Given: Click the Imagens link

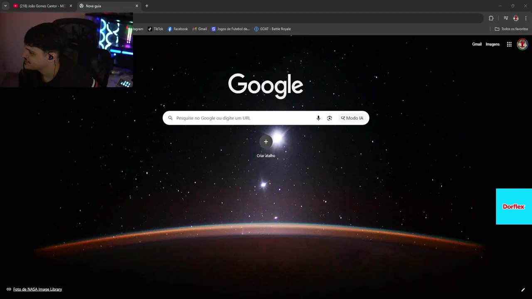Looking at the screenshot, I should click(493, 44).
